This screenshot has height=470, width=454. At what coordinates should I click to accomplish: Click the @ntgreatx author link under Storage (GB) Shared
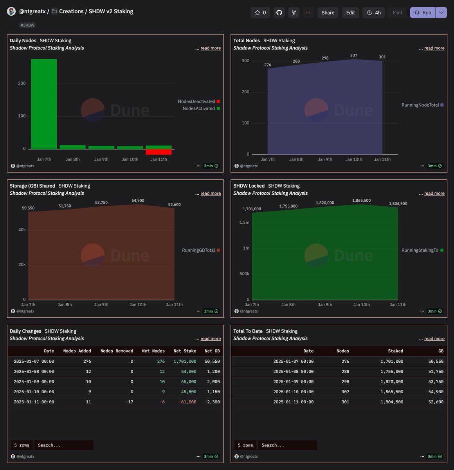point(25,311)
